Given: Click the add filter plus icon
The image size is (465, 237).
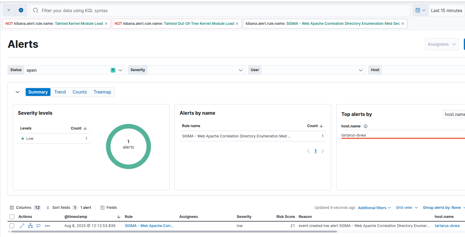Looking at the screenshot, I should coord(21,10).
